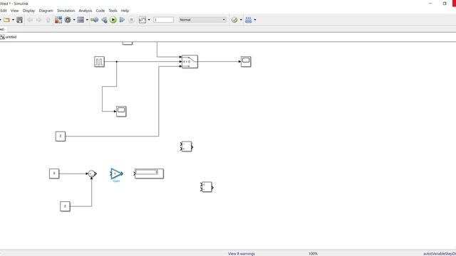This screenshot has height=256, width=456.
Task: Go up to parent with the up arrow icon
Action: click(48, 20)
